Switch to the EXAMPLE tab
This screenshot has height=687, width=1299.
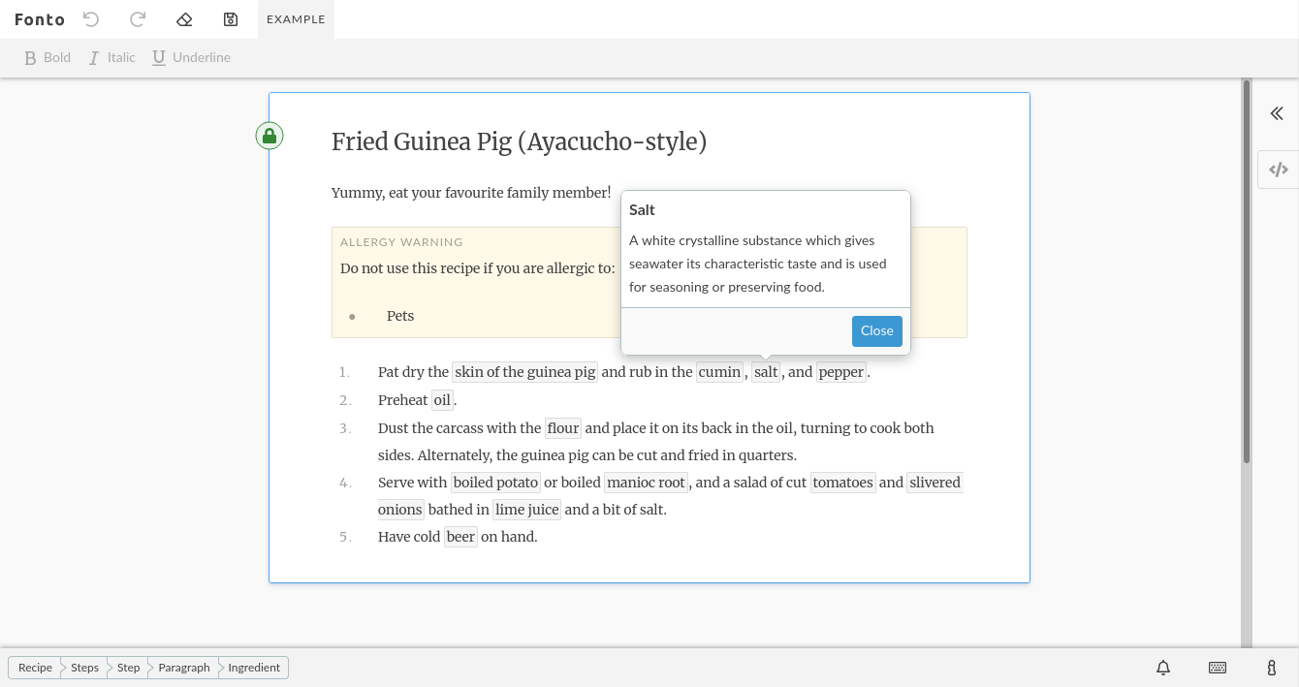[x=296, y=18]
